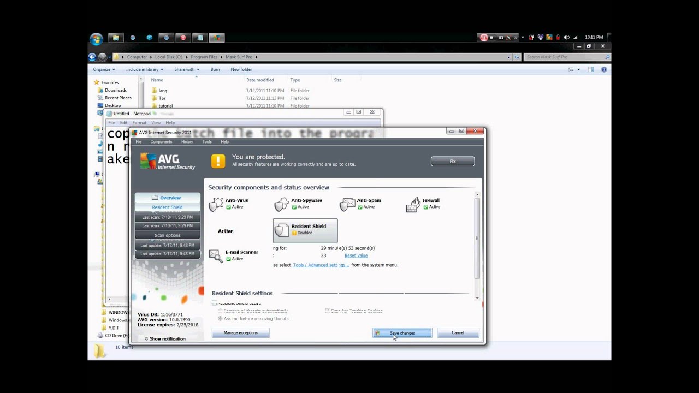Open the AVG Components menu
The width and height of the screenshot is (699, 393).
(161, 142)
